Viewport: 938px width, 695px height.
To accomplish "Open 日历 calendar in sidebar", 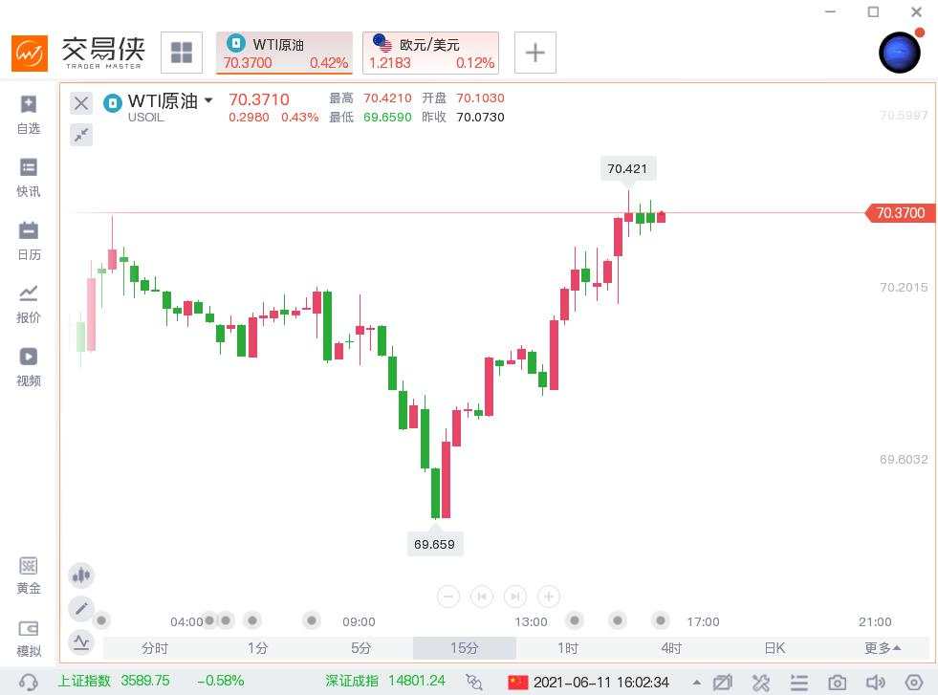I will pyautogui.click(x=28, y=241).
